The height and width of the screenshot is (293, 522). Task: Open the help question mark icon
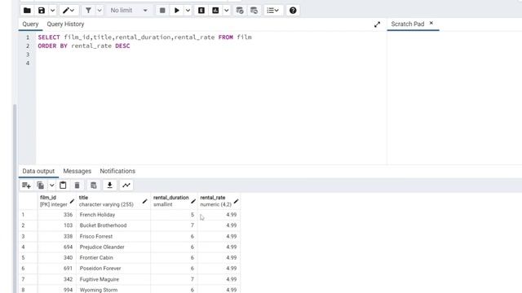[x=293, y=11]
